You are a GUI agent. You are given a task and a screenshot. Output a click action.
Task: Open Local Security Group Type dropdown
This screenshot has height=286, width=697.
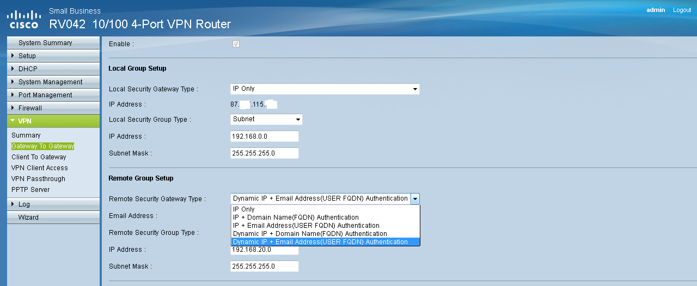[266, 119]
